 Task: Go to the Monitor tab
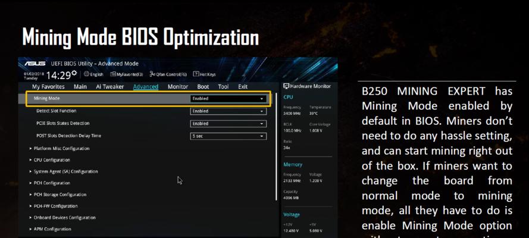(x=178, y=87)
